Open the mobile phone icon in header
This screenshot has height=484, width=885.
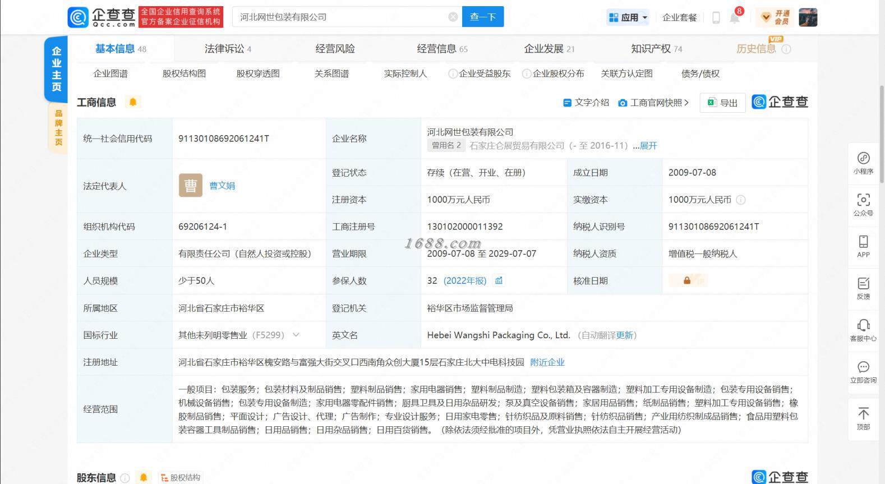[716, 17]
